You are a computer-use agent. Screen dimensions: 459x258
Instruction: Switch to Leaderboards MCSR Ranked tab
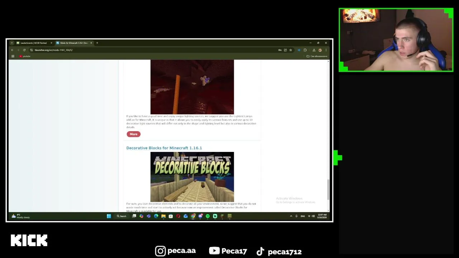34,43
